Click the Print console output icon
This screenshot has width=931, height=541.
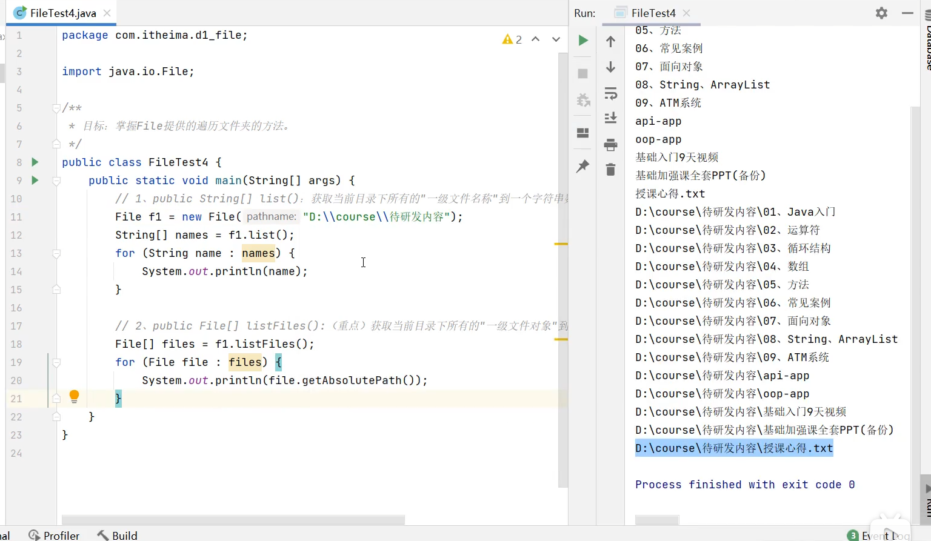click(x=610, y=144)
